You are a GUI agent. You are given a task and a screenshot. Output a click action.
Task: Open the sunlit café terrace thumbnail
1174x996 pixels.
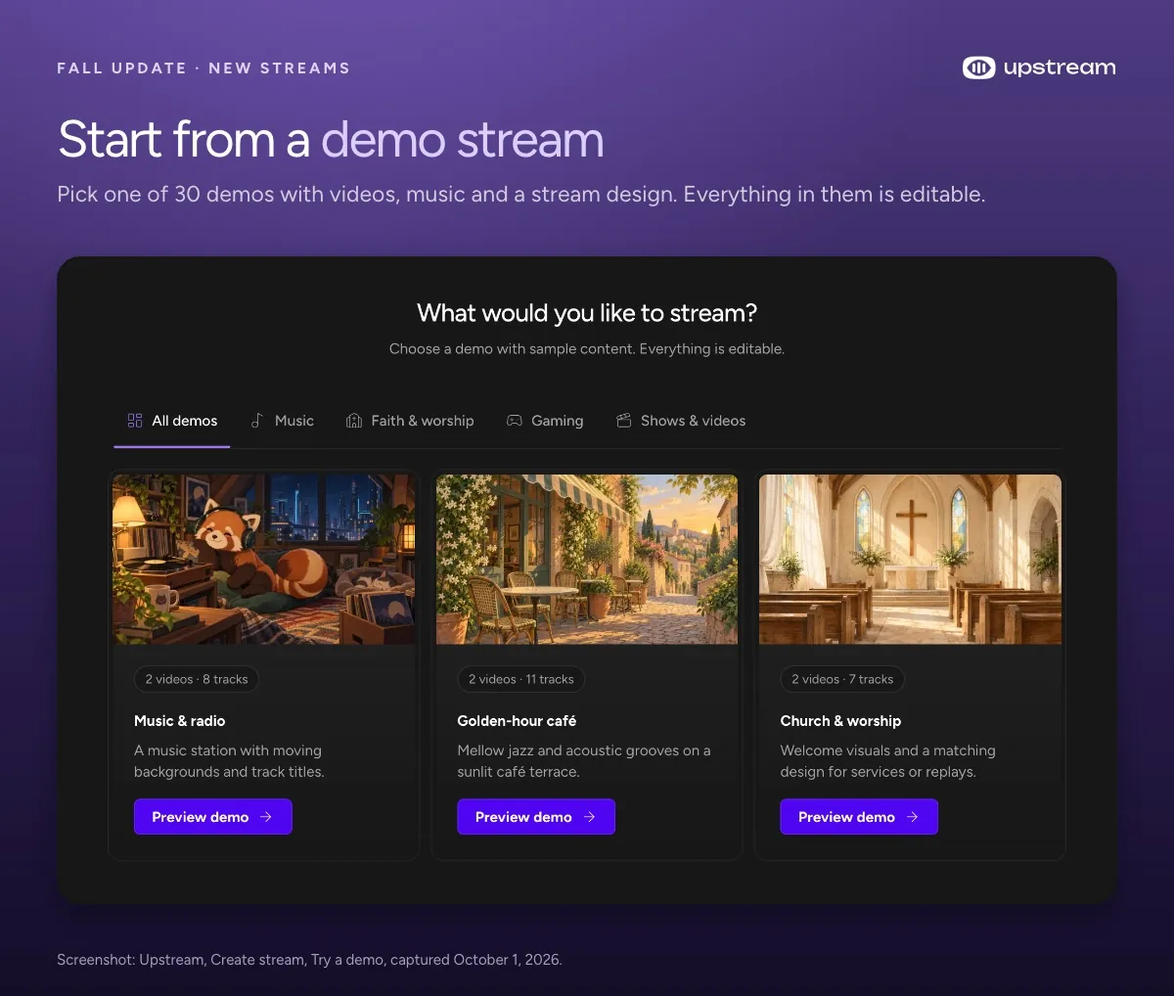tap(587, 560)
